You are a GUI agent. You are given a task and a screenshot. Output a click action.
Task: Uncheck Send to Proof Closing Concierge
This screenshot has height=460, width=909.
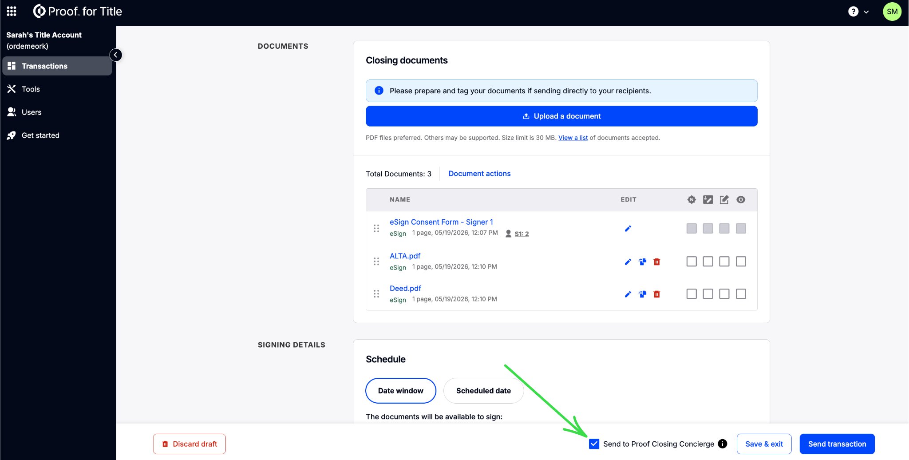pyautogui.click(x=594, y=444)
